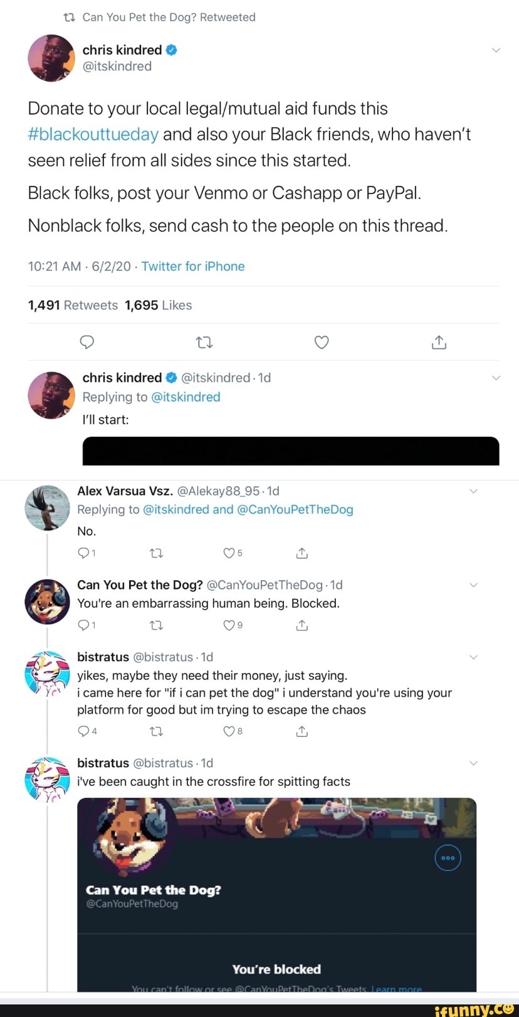This screenshot has height=1017, width=519.
Task: Retweet bistratus's "yikes" tweet
Action: 157,731
